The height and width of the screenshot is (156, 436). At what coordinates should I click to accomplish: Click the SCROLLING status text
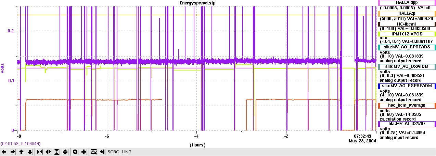coord(119,152)
